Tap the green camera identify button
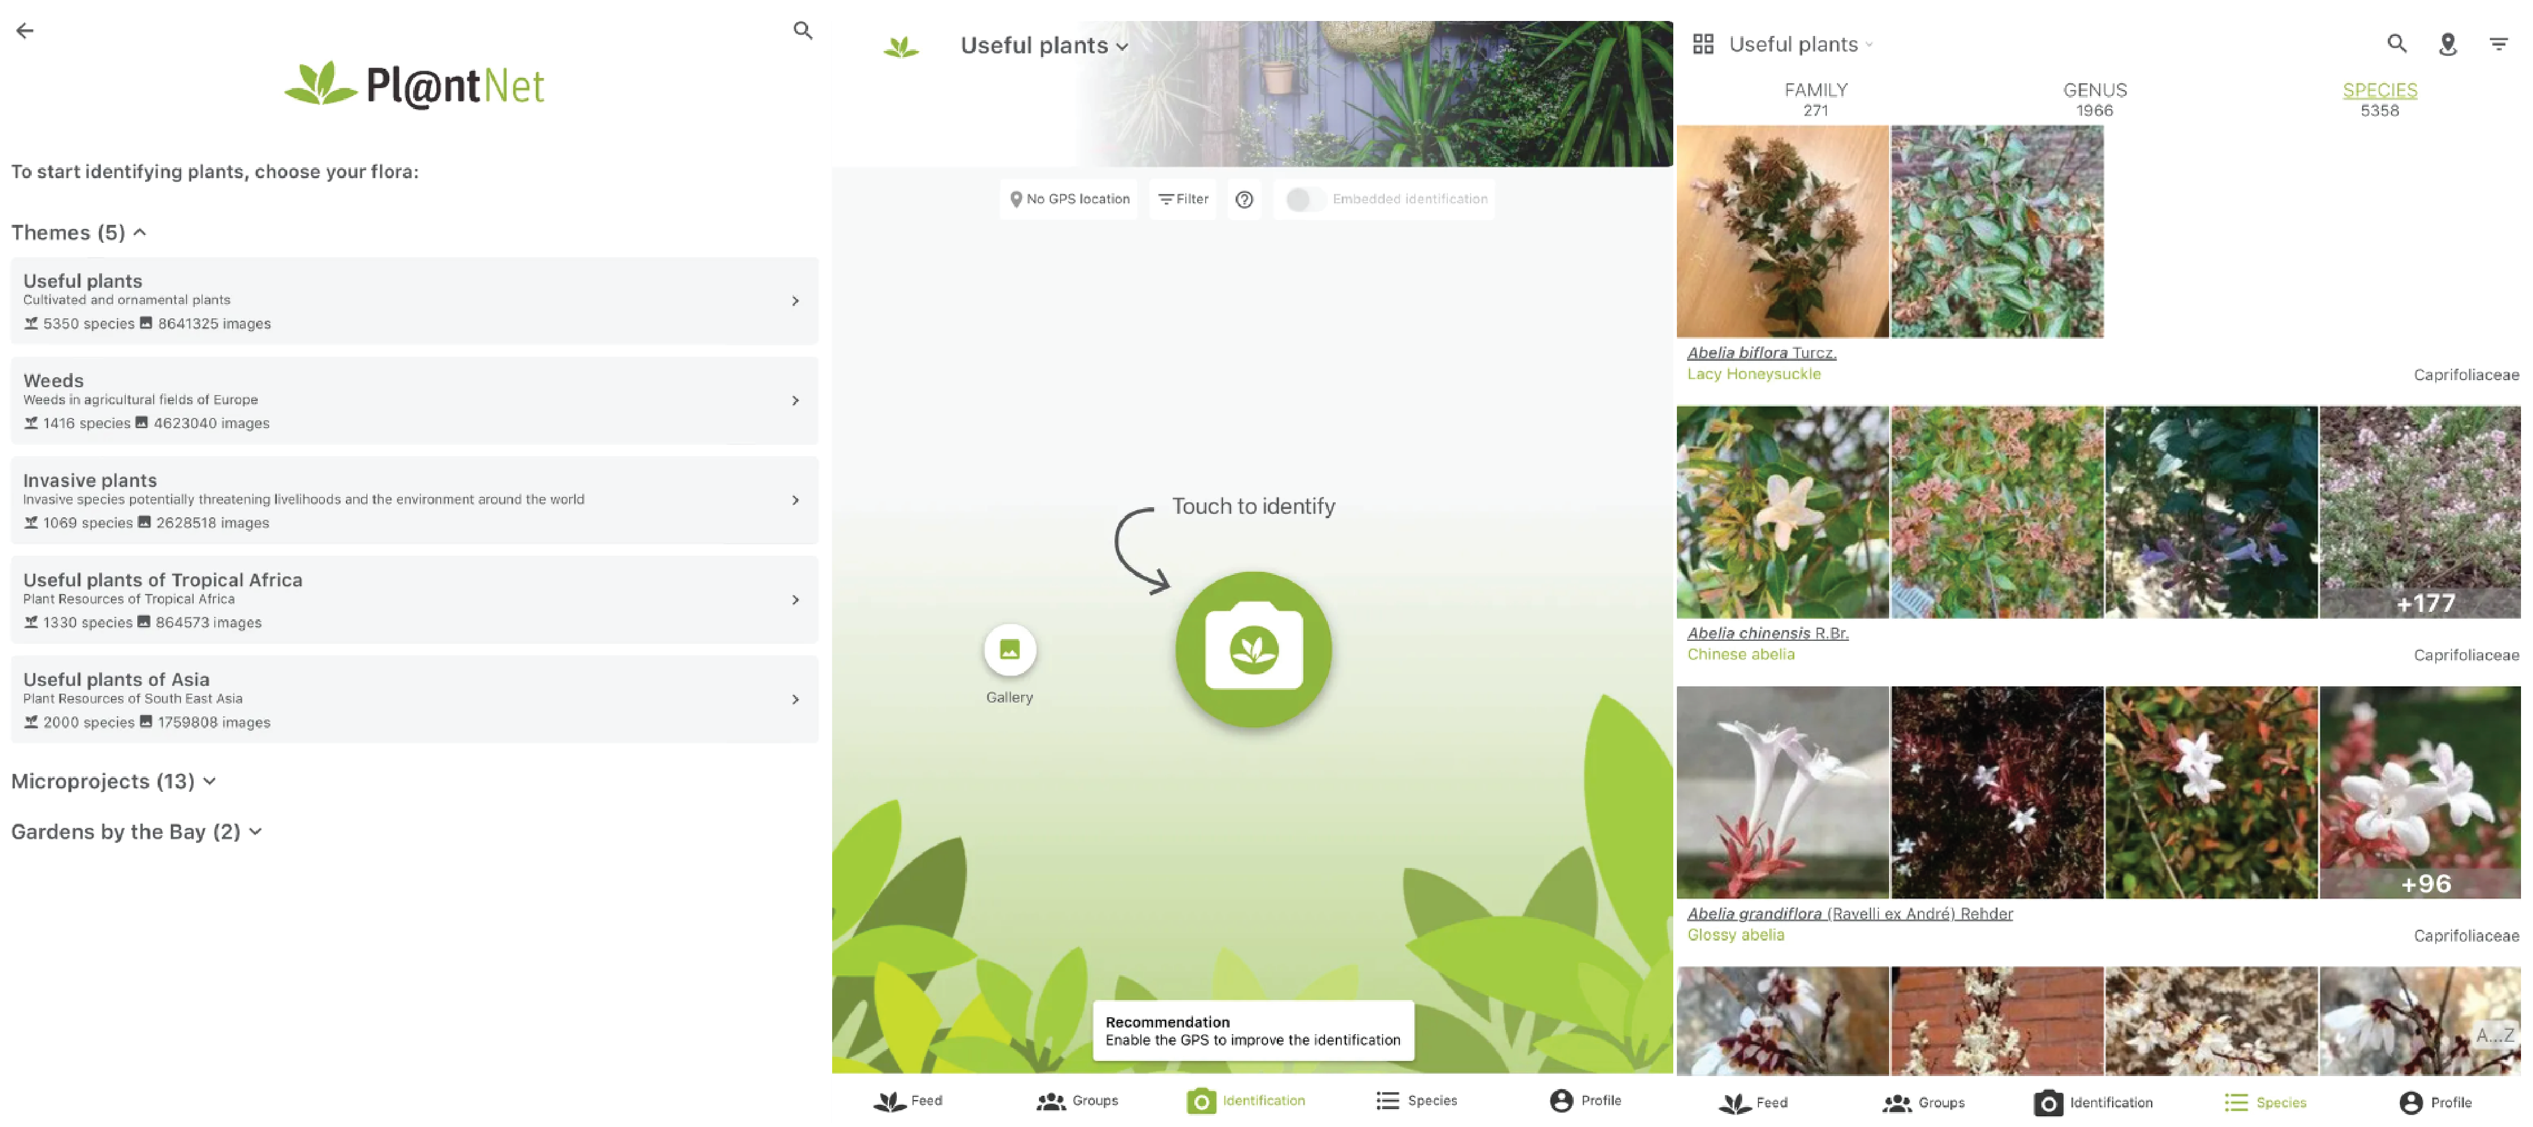 coord(1253,649)
